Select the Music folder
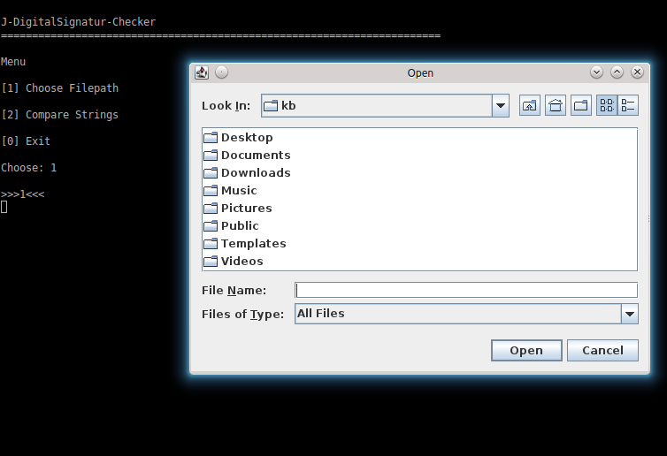Image resolution: width=667 pixels, height=456 pixels. point(230,190)
